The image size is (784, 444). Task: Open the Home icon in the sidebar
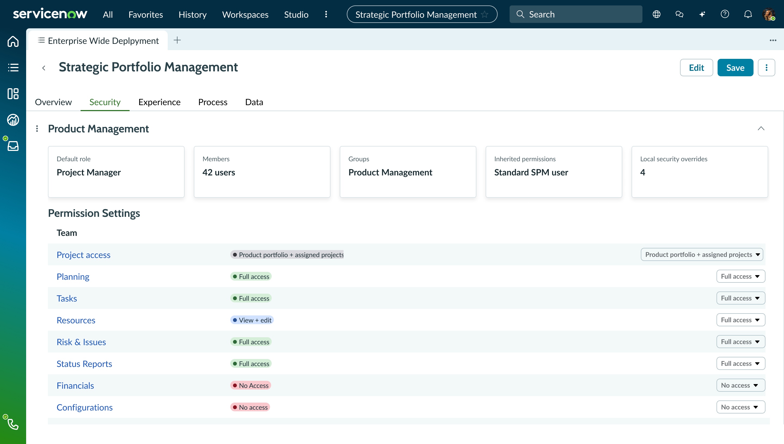[13, 41]
